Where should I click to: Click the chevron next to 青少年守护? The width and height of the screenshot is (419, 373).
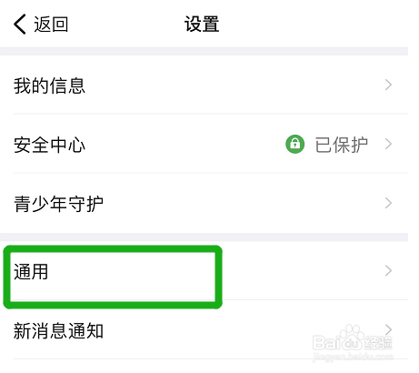click(388, 203)
